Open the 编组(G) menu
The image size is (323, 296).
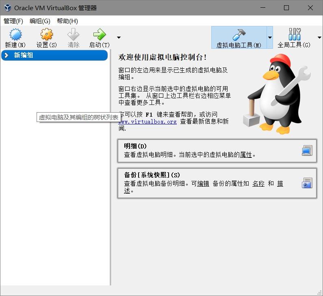coord(40,21)
